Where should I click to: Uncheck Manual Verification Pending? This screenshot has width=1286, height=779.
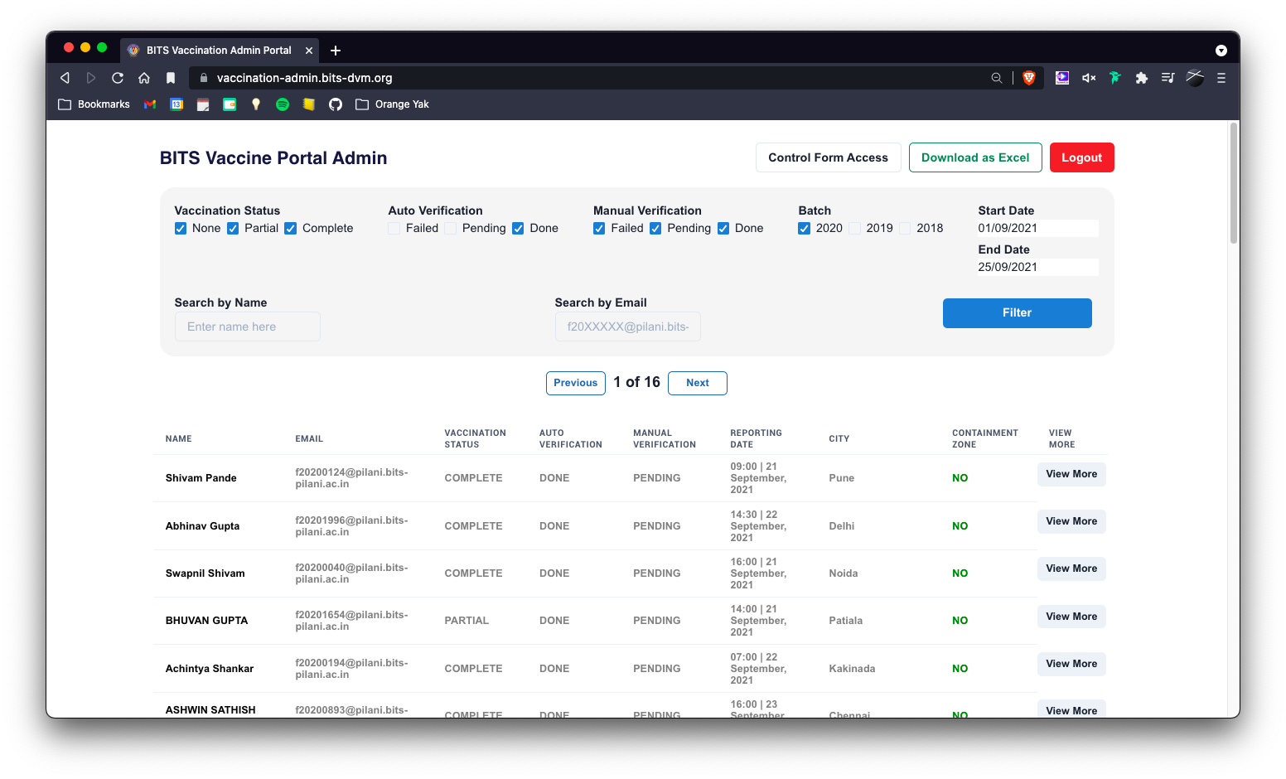click(x=655, y=229)
